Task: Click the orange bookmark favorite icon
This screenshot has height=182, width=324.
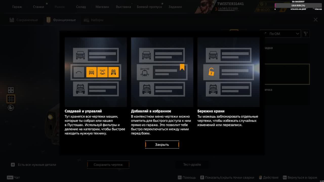Action: pos(182,67)
